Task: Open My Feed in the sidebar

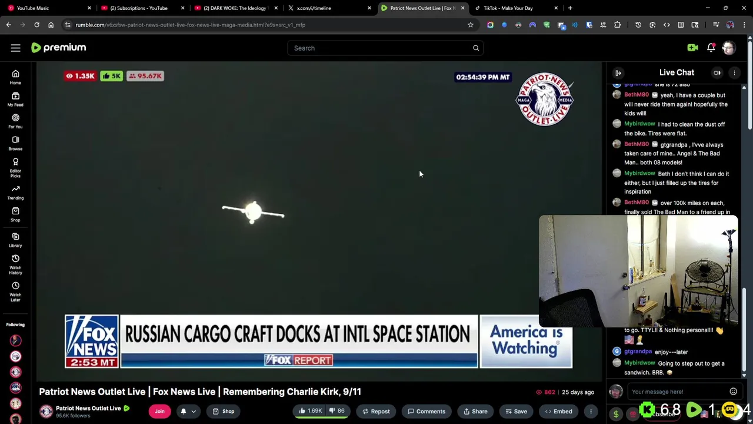Action: 15,100
